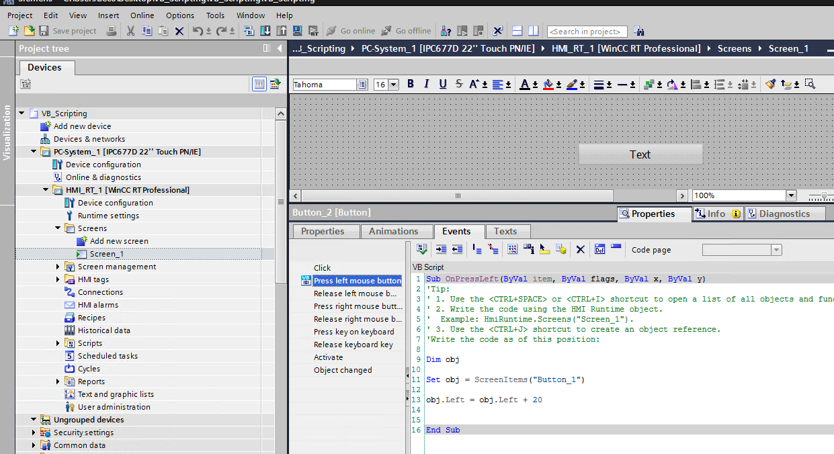Image resolution: width=834 pixels, height=454 pixels.
Task: Increase indent in the script editor
Action: coord(442,249)
